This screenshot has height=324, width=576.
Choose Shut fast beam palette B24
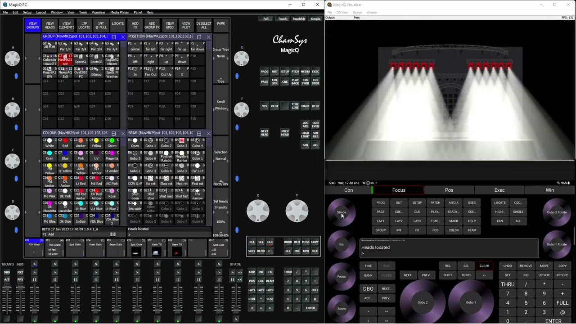(x=182, y=193)
